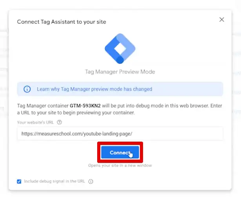
Task: Click the Opens your site in a new window text
Action: coord(120,165)
